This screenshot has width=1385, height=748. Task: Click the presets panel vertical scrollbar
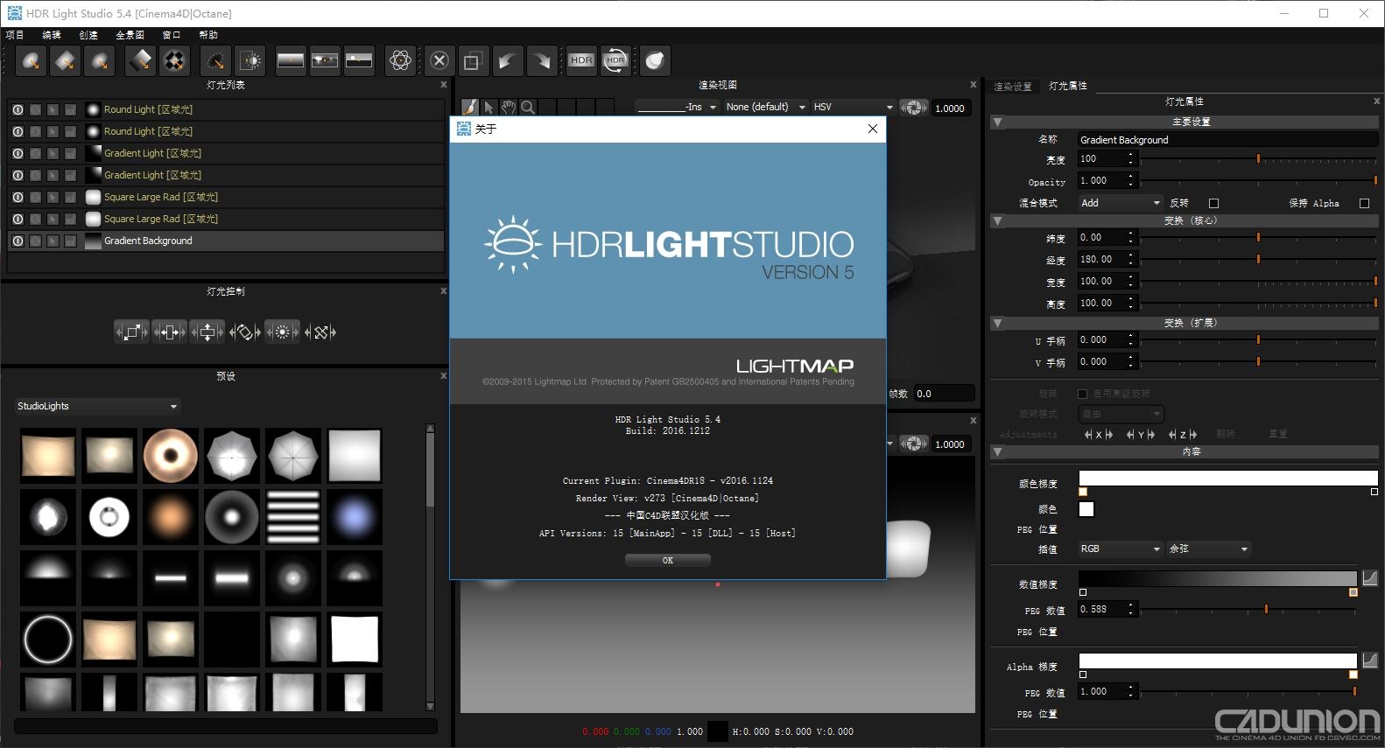[430, 567]
